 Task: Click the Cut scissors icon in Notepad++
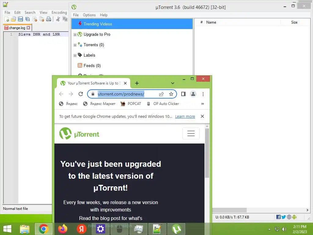pyautogui.click(x=58, y=19)
